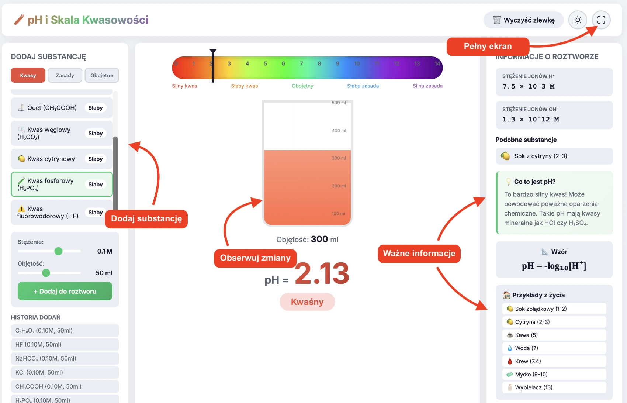Image resolution: width=627 pixels, height=403 pixels.
Task: Click the test tube logo icon
Action: (19, 20)
